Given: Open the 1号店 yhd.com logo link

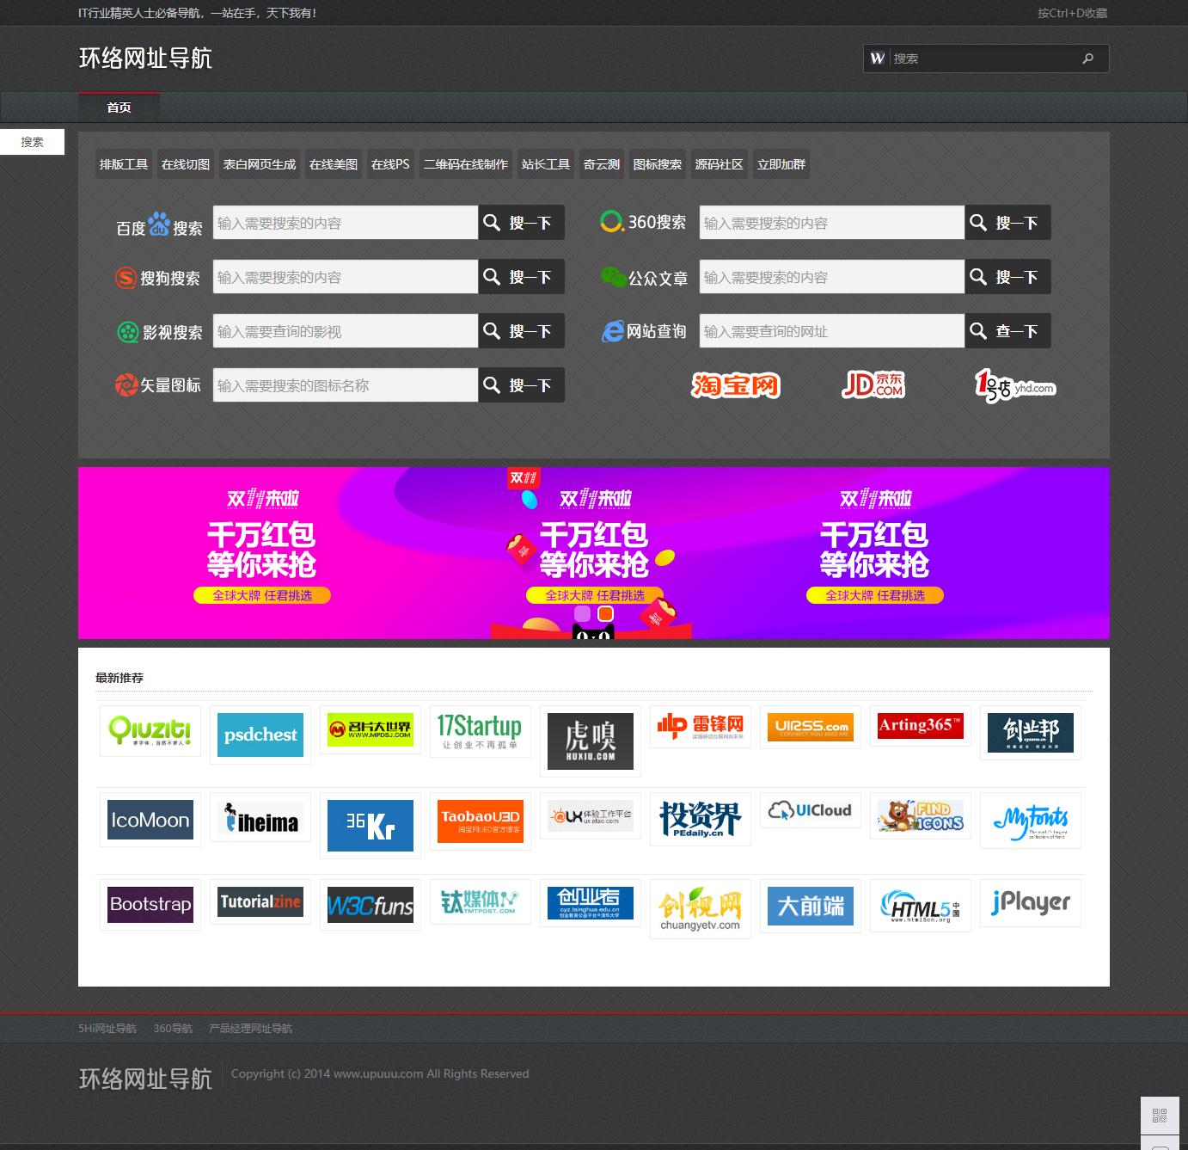Looking at the screenshot, I should tap(1015, 386).
